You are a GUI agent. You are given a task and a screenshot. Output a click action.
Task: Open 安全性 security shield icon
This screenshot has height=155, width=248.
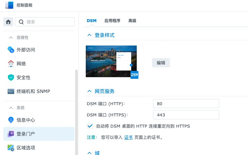(11, 77)
